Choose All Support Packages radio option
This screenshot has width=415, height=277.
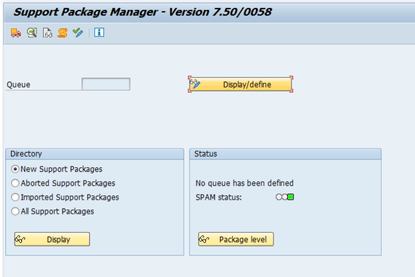click(15, 212)
